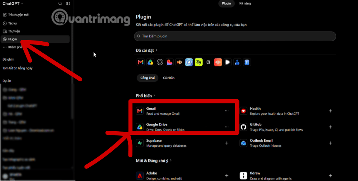Add the Health plugin with plus

point(330,111)
